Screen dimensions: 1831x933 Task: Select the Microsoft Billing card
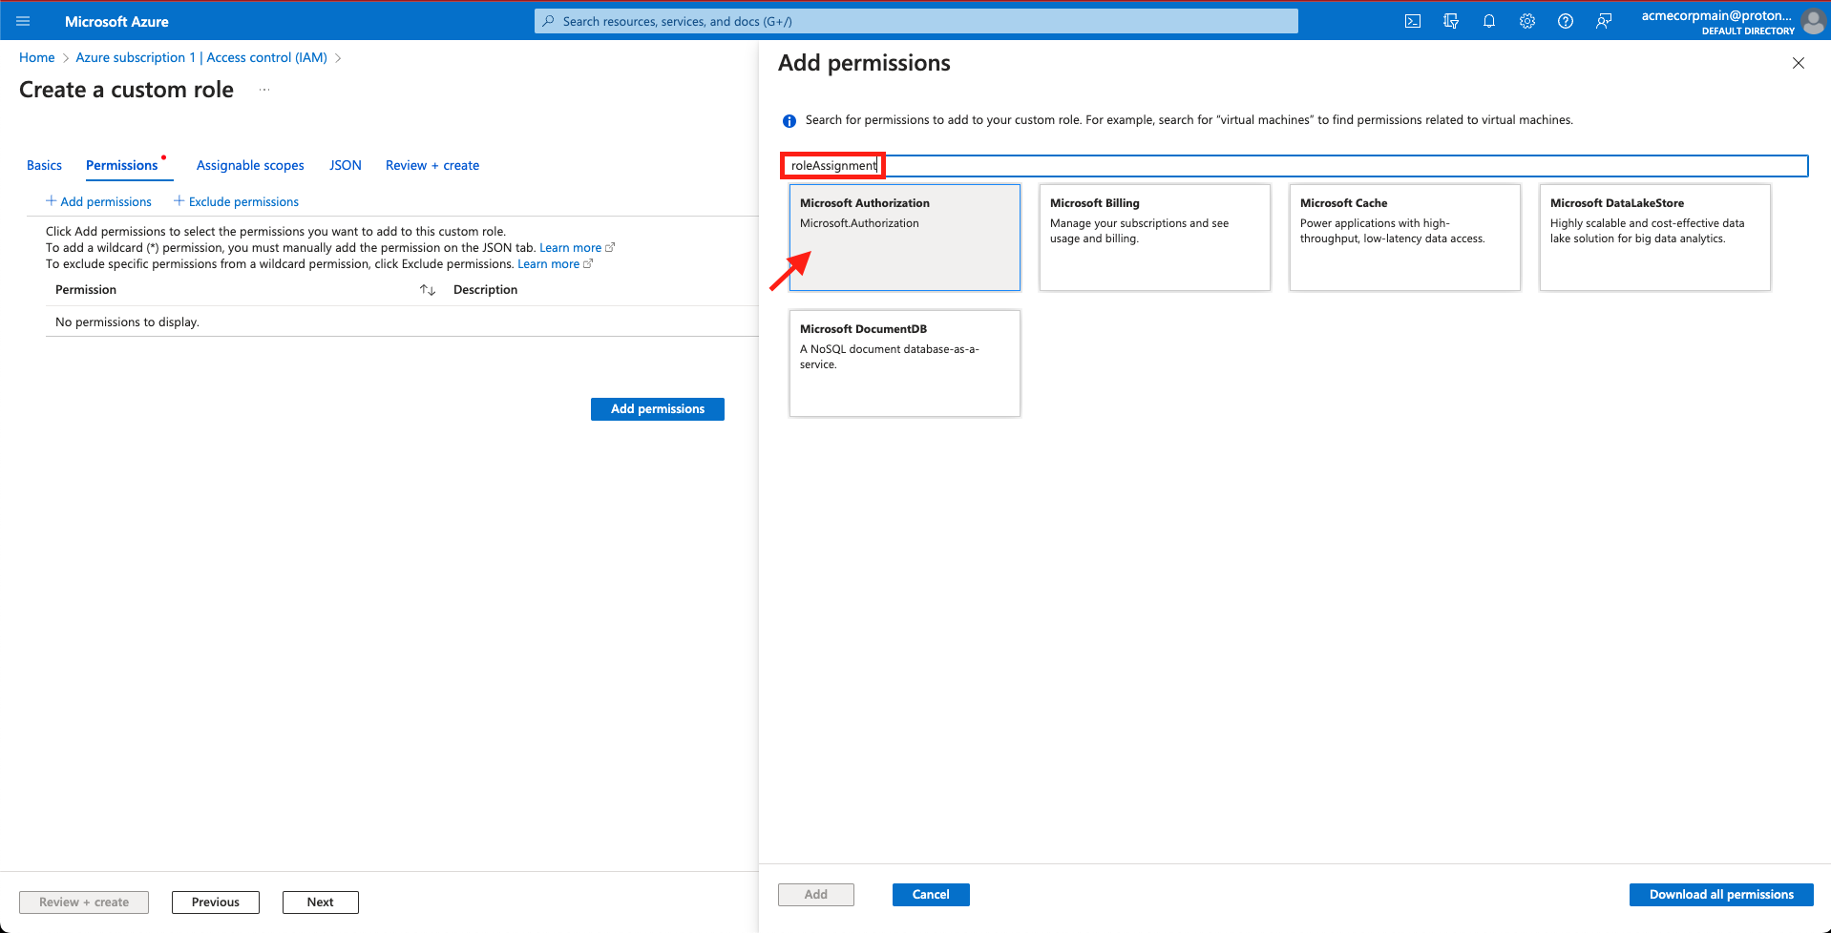(1155, 238)
